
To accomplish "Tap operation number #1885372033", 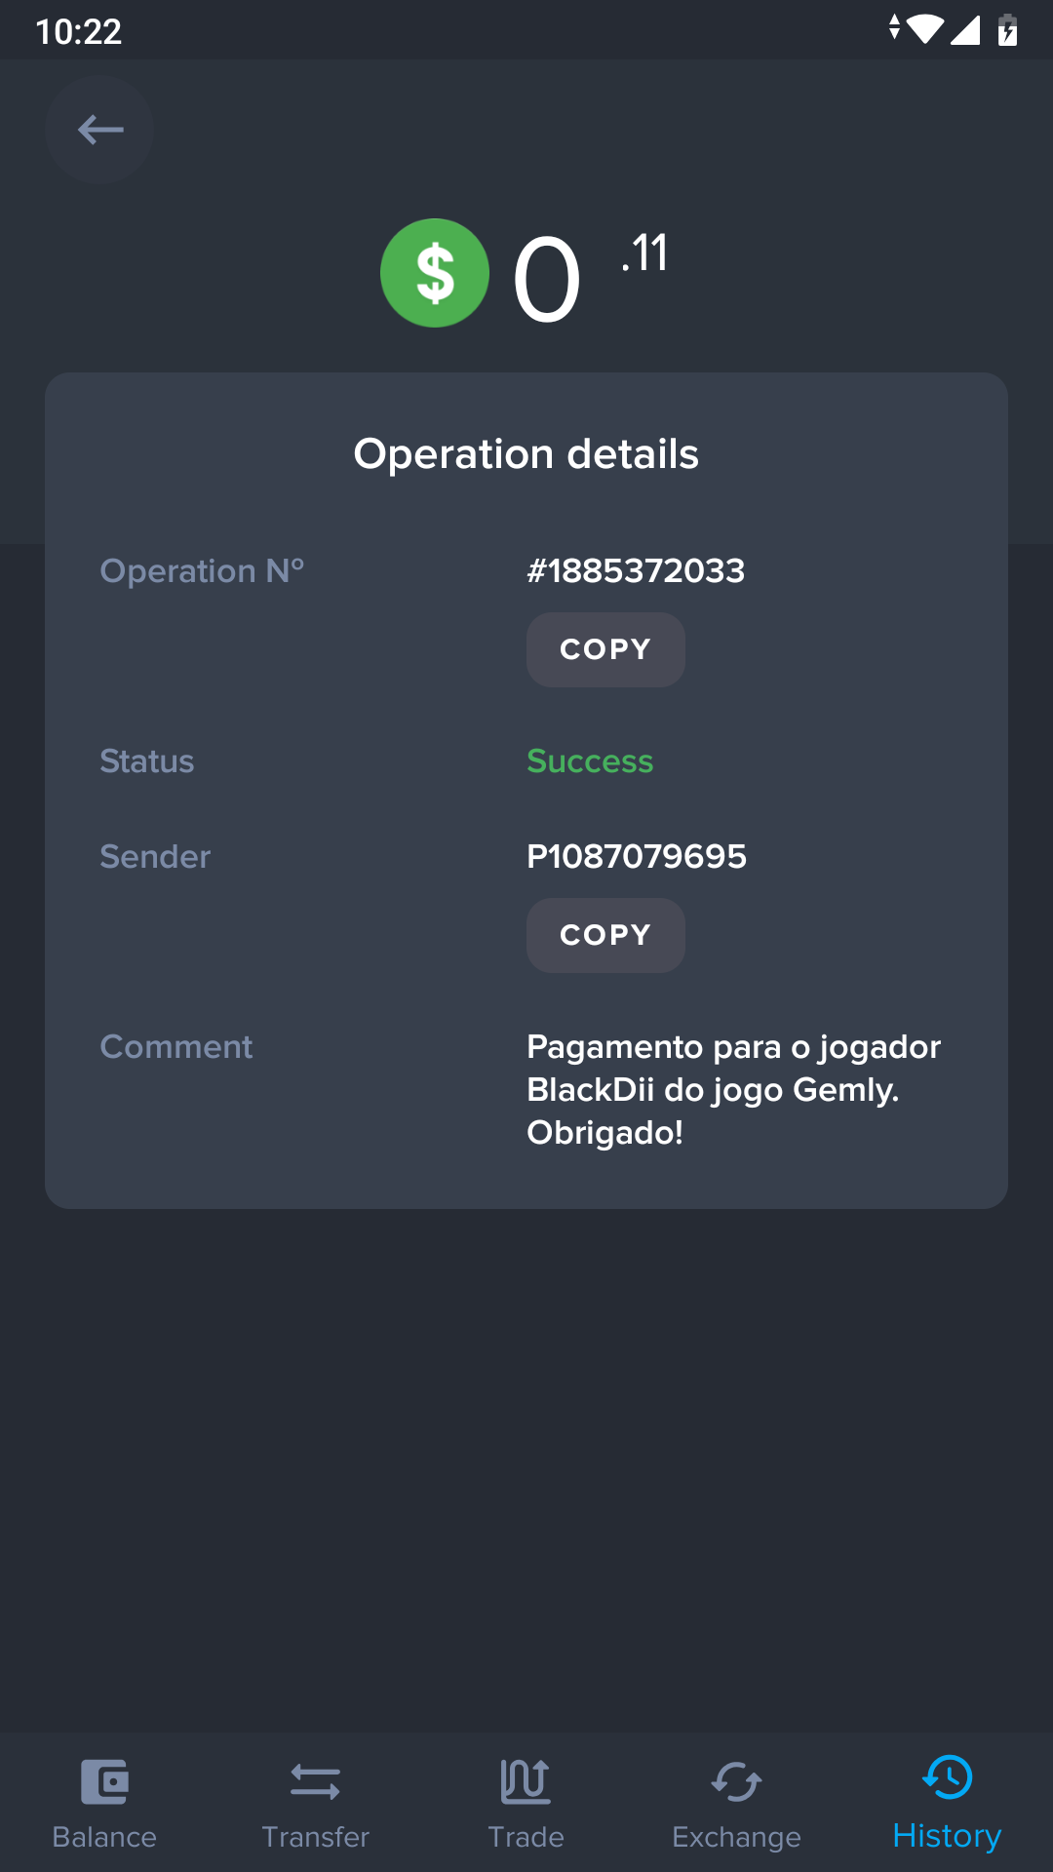I will tap(636, 570).
